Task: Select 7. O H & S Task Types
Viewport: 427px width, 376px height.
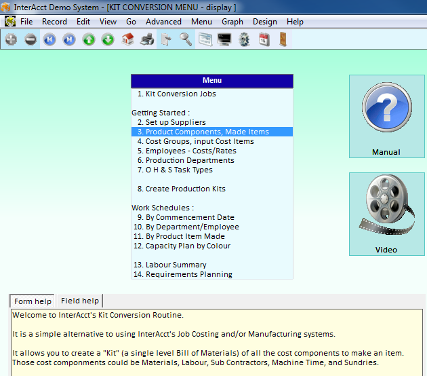Action: 212,170
